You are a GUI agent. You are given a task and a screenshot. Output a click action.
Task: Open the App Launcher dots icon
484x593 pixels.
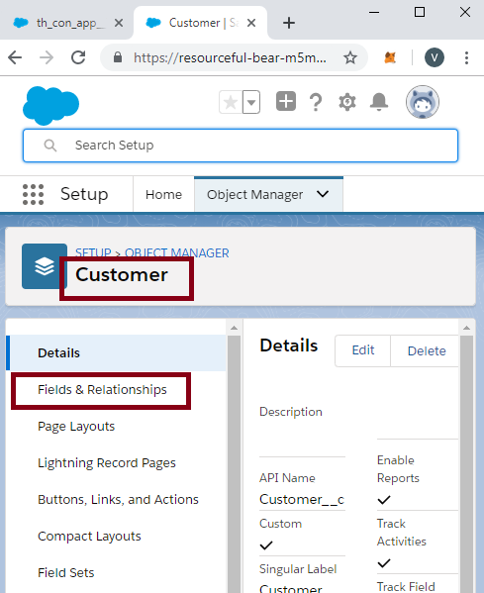[x=34, y=194]
